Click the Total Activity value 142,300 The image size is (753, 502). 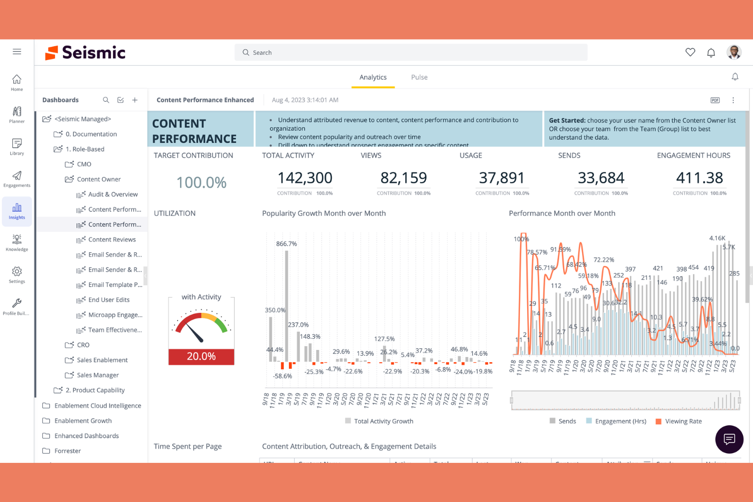pyautogui.click(x=305, y=178)
